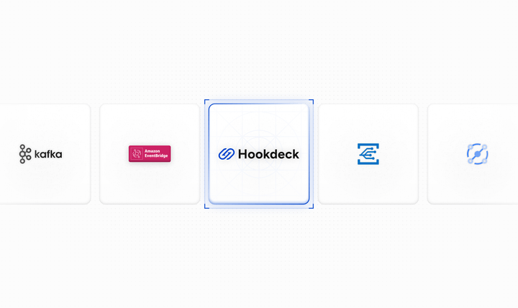Click the Amazon EventBridge badge text
The height and width of the screenshot is (308, 518).
tap(156, 153)
